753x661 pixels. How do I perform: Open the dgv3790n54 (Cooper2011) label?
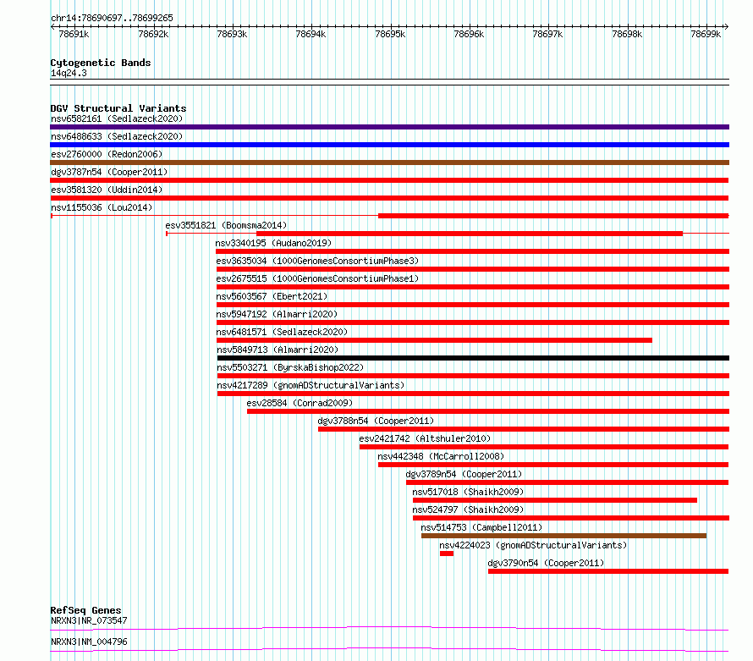point(546,563)
